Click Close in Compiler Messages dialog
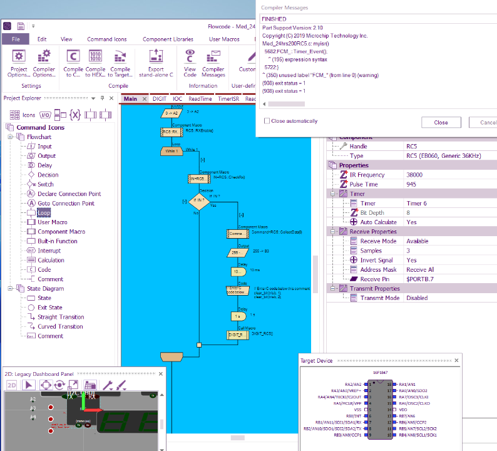 click(441, 122)
